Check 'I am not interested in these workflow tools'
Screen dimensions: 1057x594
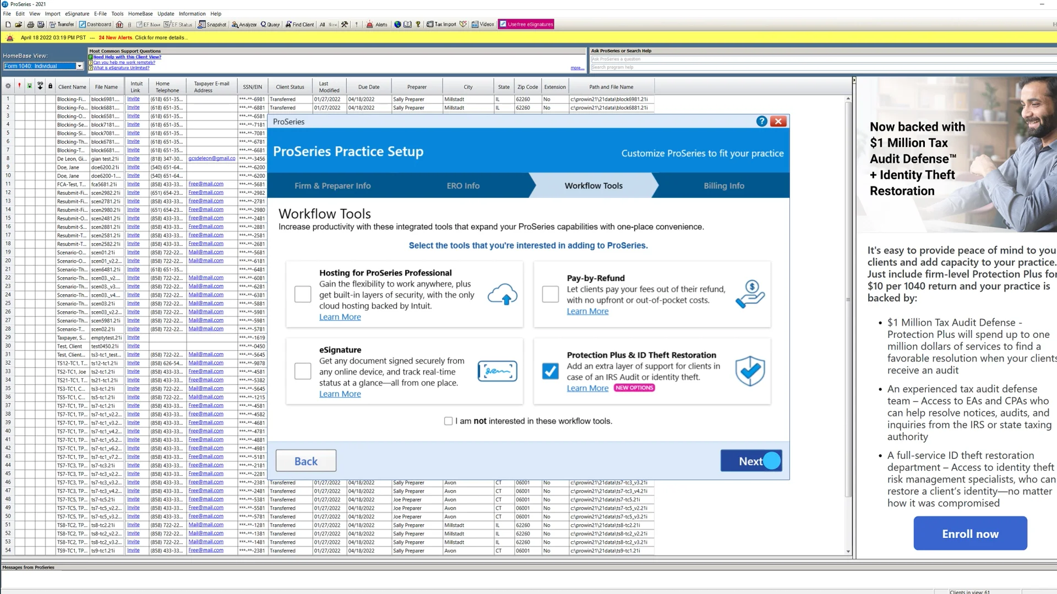[x=448, y=421]
